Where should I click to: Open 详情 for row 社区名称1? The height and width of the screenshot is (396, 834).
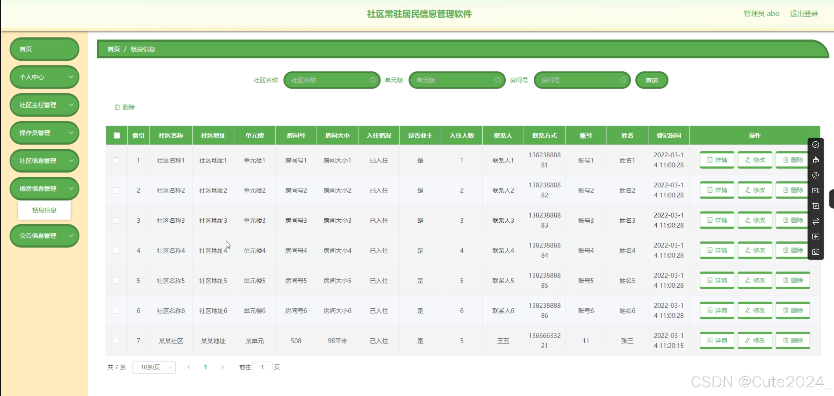point(717,160)
